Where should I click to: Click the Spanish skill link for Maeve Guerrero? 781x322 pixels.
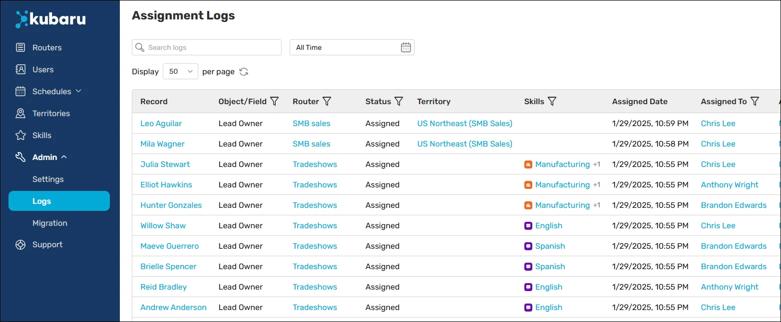550,246
